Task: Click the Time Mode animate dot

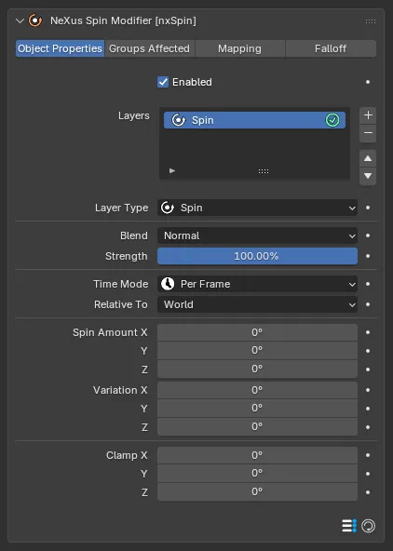Action: pos(368,284)
